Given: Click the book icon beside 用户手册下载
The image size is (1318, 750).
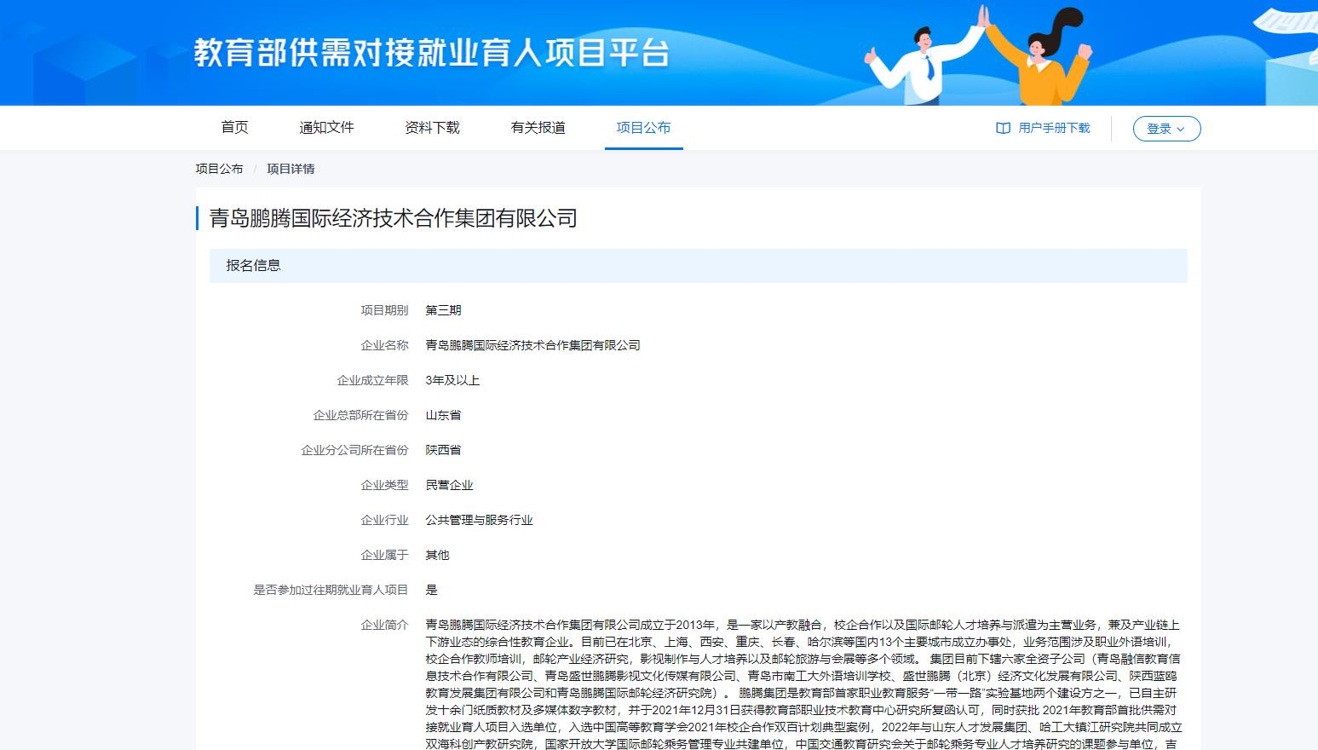Looking at the screenshot, I should (x=1003, y=128).
